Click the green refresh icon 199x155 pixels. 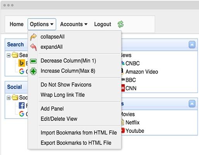coord(120,24)
